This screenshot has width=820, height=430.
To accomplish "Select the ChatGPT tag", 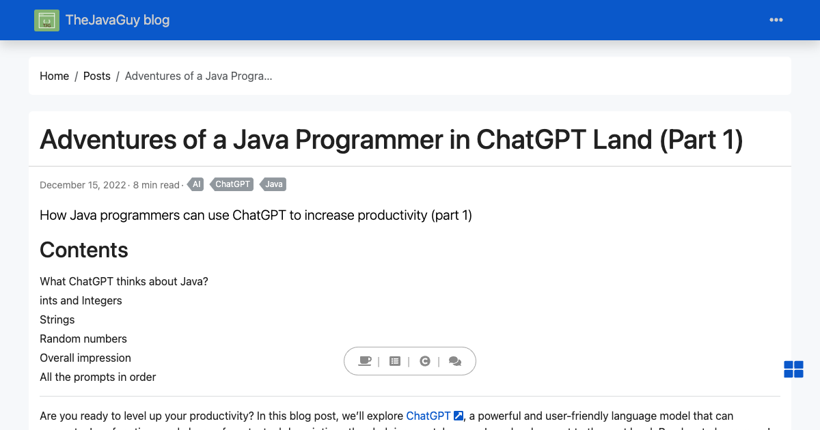I will point(232,184).
